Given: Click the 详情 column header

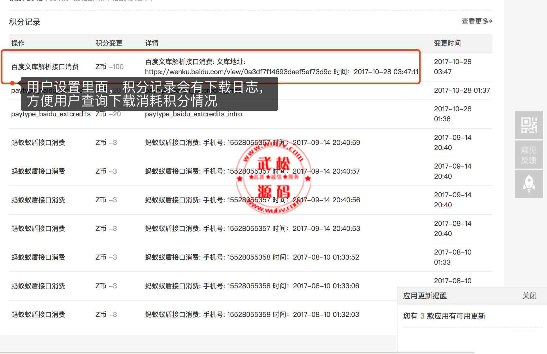Looking at the screenshot, I should coord(152,43).
